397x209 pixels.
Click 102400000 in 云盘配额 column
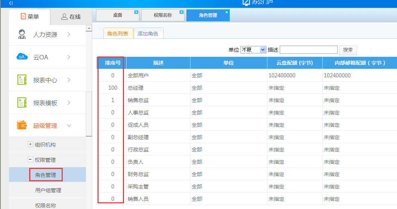[x=282, y=76]
